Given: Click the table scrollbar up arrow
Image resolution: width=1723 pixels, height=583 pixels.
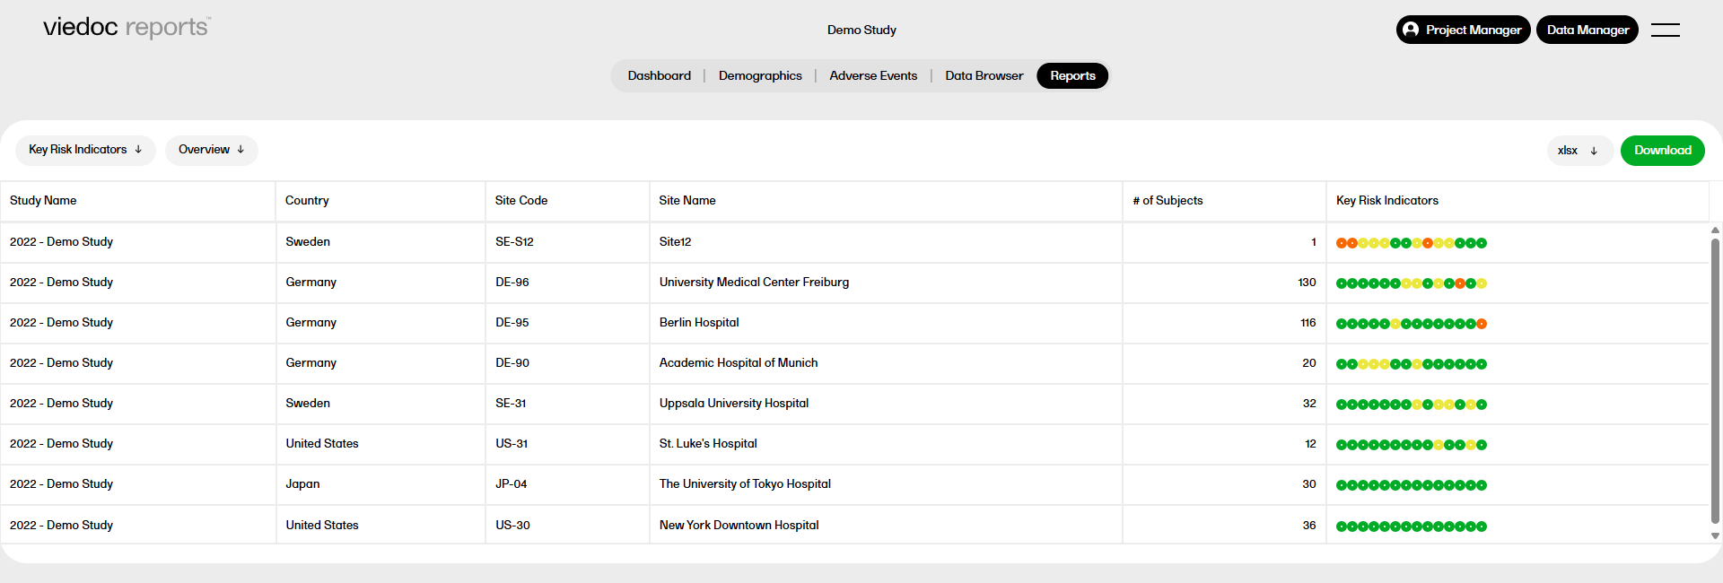Looking at the screenshot, I should tap(1715, 231).
